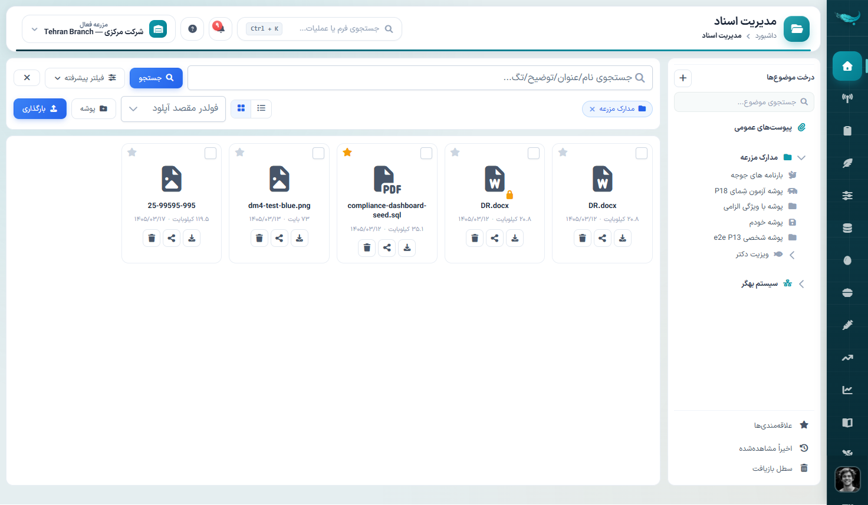Viewport: 868px width, 505px height.
Task: Download dm4-test-blue.png
Action: (300, 238)
